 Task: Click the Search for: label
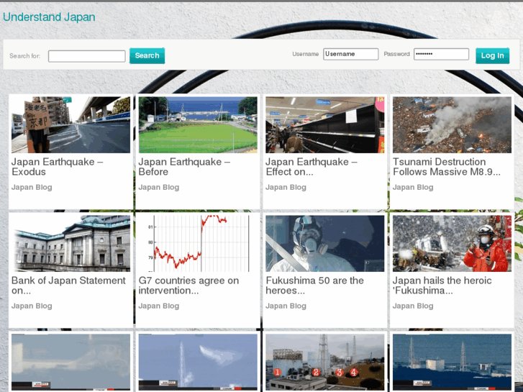pos(24,56)
